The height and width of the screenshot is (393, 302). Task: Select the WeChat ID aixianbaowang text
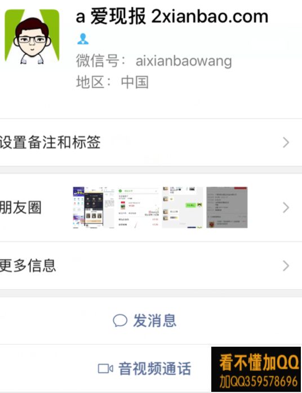(184, 61)
